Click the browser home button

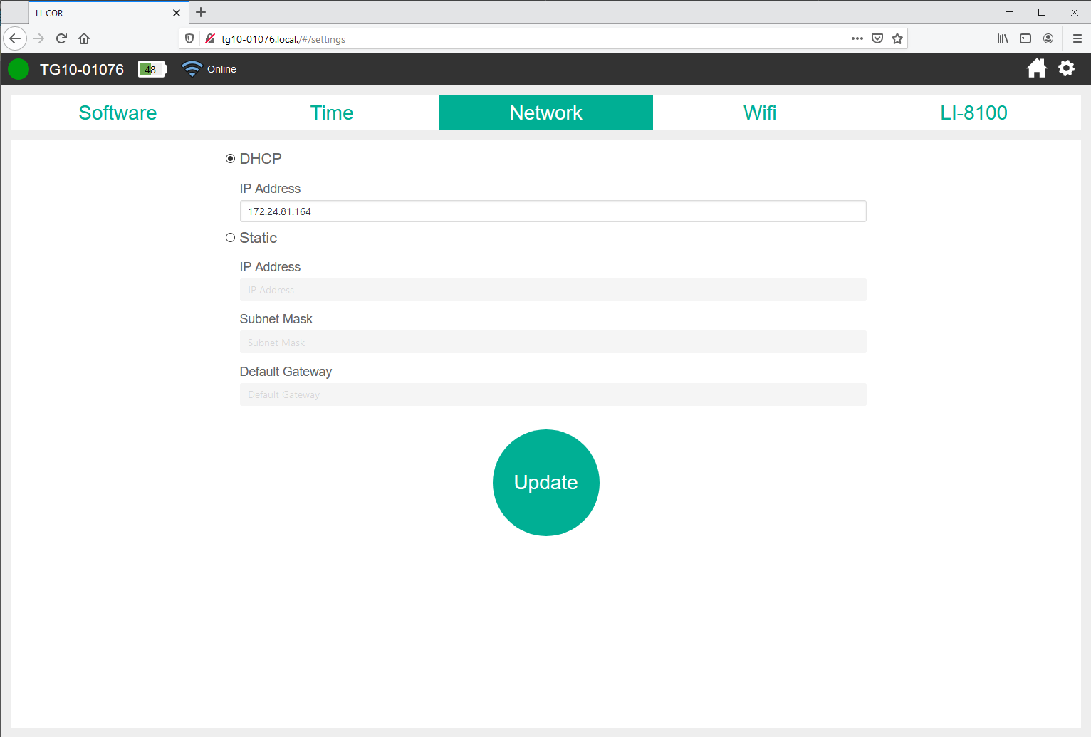[84, 38]
